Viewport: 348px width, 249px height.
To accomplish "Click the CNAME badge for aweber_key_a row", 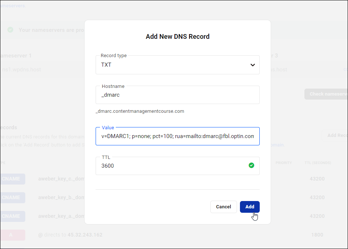I will click(12, 216).
